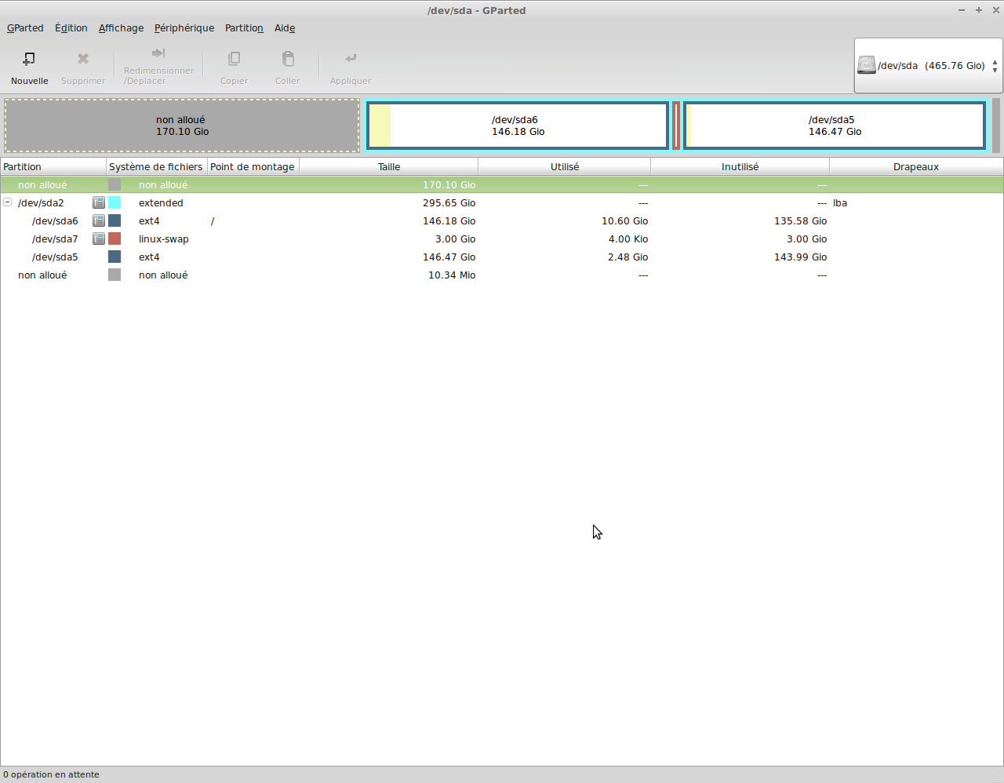Click the Nouvelle partition toolbar icon

29,59
